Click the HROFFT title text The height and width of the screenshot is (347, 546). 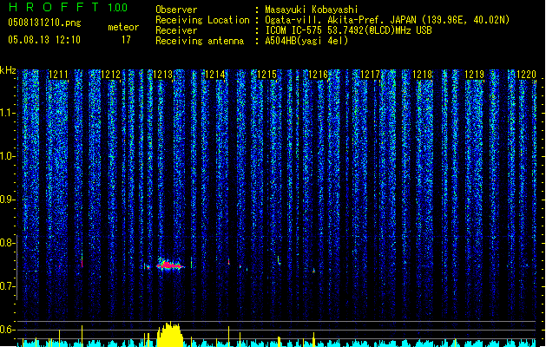pos(54,7)
